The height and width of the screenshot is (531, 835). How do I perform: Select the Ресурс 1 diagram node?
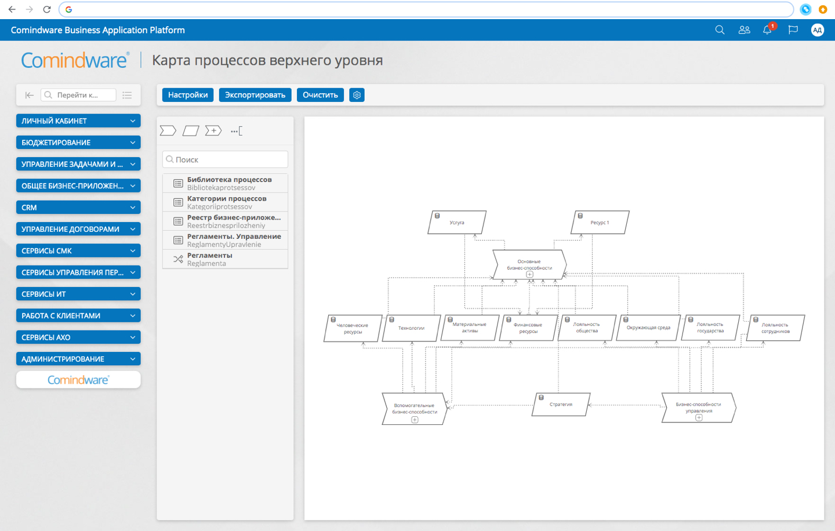click(x=600, y=223)
